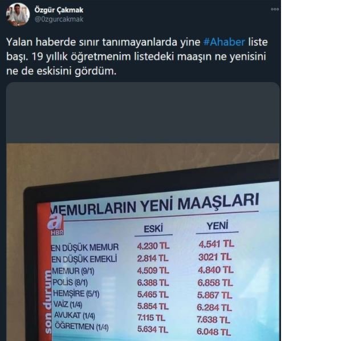Click the 4.230 TL old salary value
Viewport: 342px width, 341px height.
(x=153, y=246)
